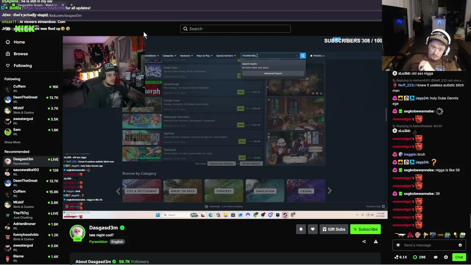Click the Dasgasd3m avatar with LIVE badge
The width and height of the screenshot is (471, 265).
77,233
